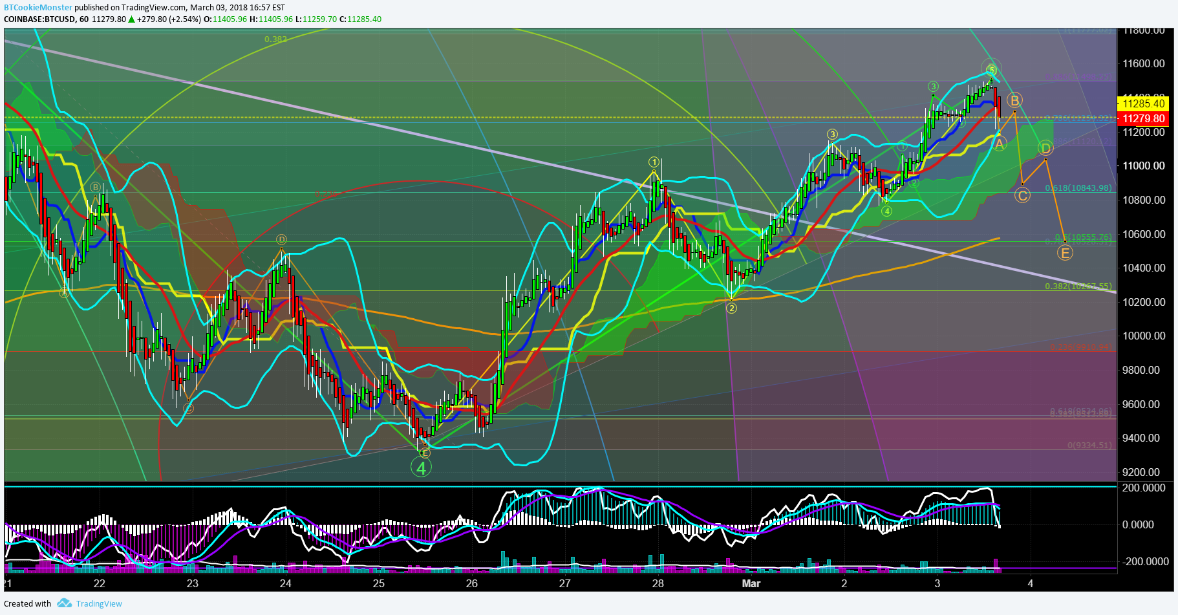The width and height of the screenshot is (1178, 615).
Task: Click the L:11259.70 low value
Action: click(x=316, y=19)
